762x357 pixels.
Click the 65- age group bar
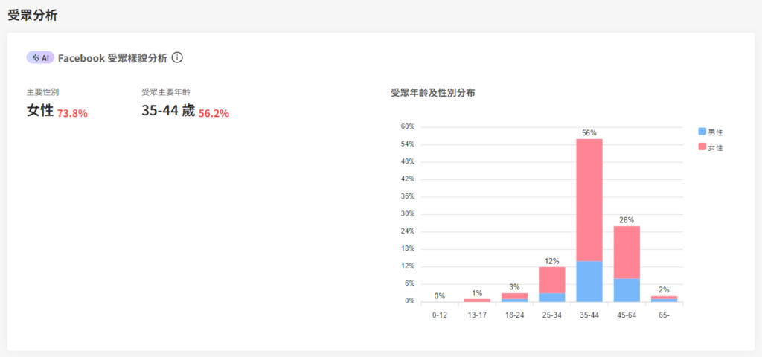664,298
